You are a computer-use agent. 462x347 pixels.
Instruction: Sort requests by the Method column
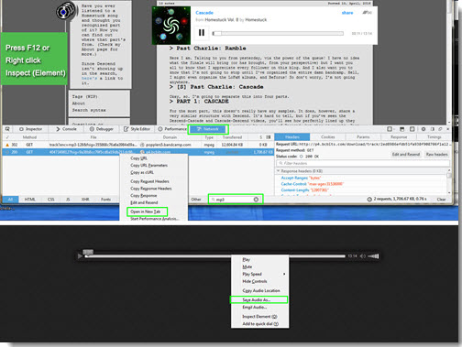(29, 137)
